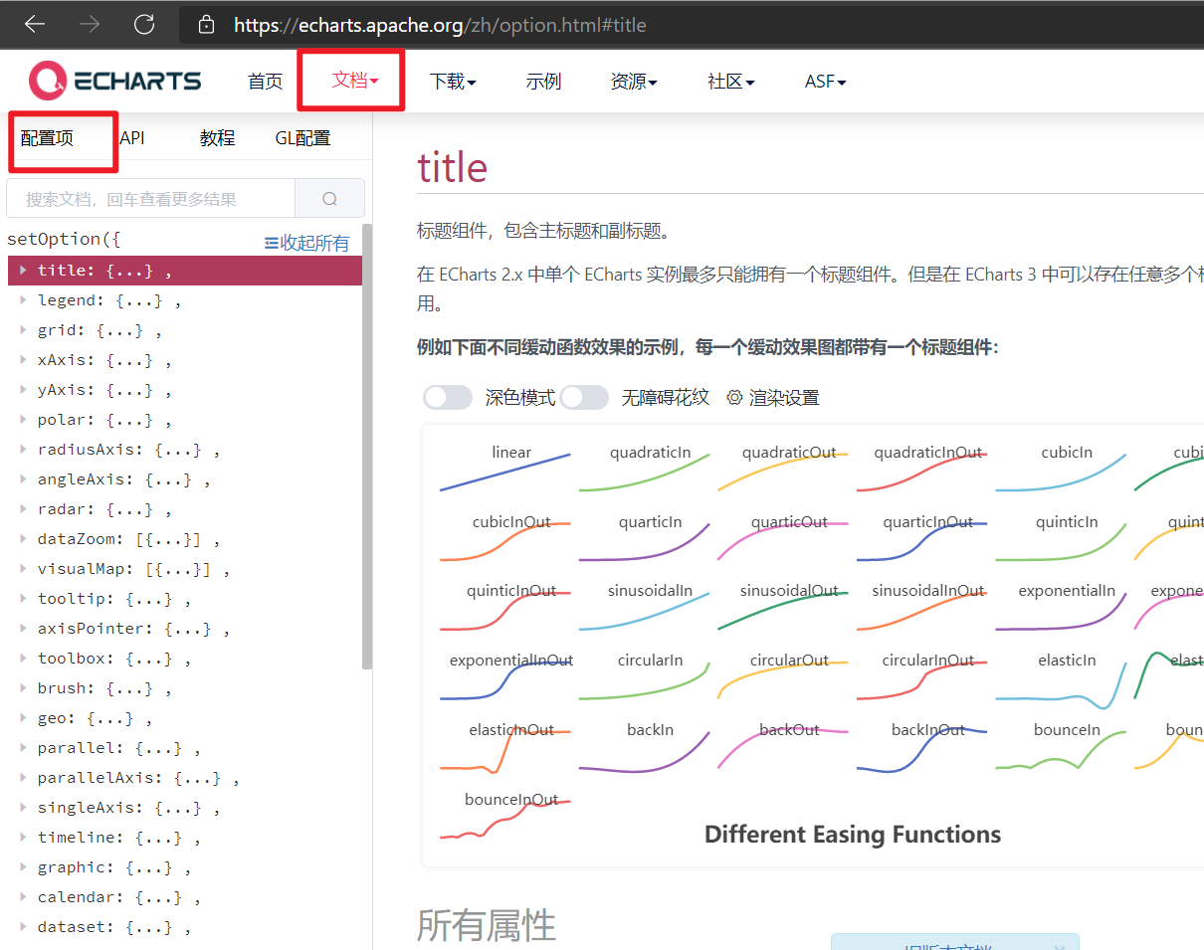Click the 搜索文档 search field

(x=151, y=199)
